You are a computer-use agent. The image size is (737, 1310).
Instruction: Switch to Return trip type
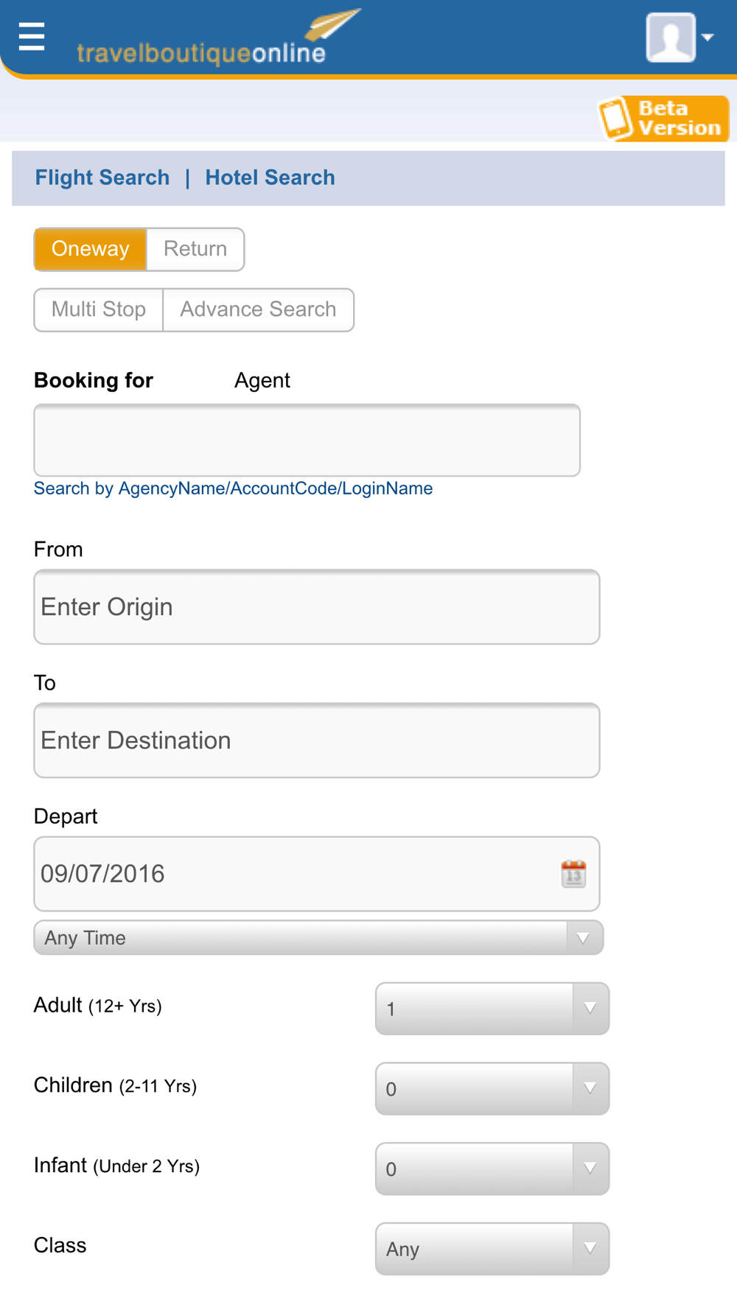coord(195,249)
